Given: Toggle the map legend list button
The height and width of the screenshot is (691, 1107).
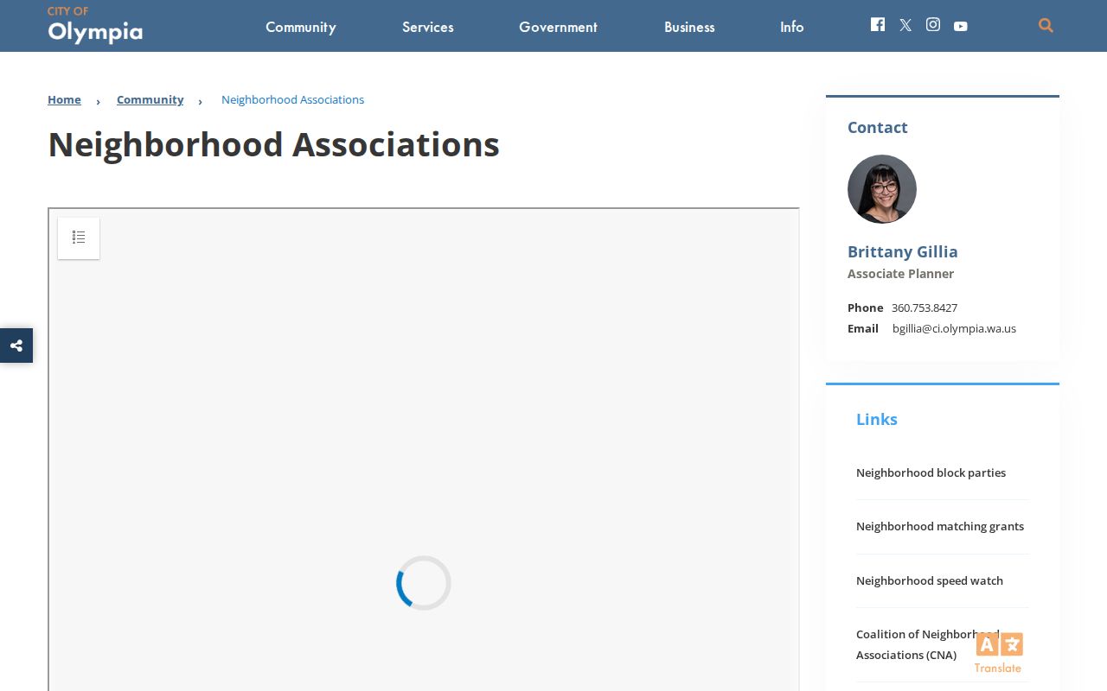Looking at the screenshot, I should click(79, 238).
